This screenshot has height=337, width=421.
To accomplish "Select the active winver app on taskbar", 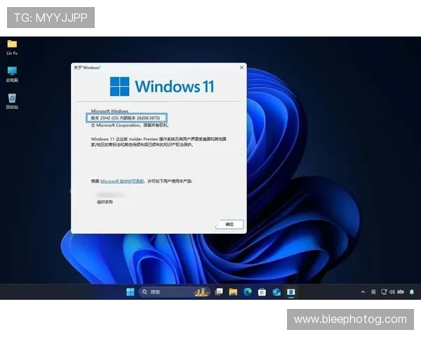I will click(x=290, y=291).
